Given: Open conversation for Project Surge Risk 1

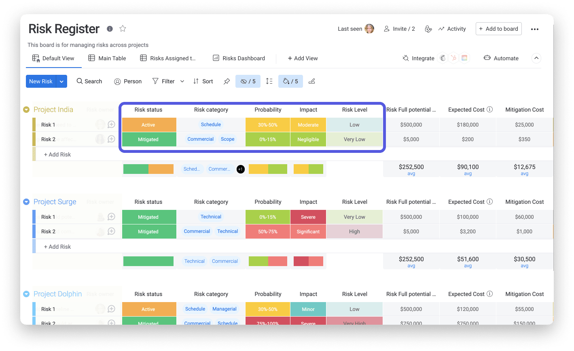Looking at the screenshot, I should click(x=111, y=217).
